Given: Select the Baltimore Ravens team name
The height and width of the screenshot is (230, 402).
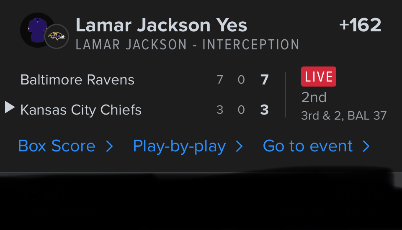Looking at the screenshot, I should pyautogui.click(x=77, y=80).
